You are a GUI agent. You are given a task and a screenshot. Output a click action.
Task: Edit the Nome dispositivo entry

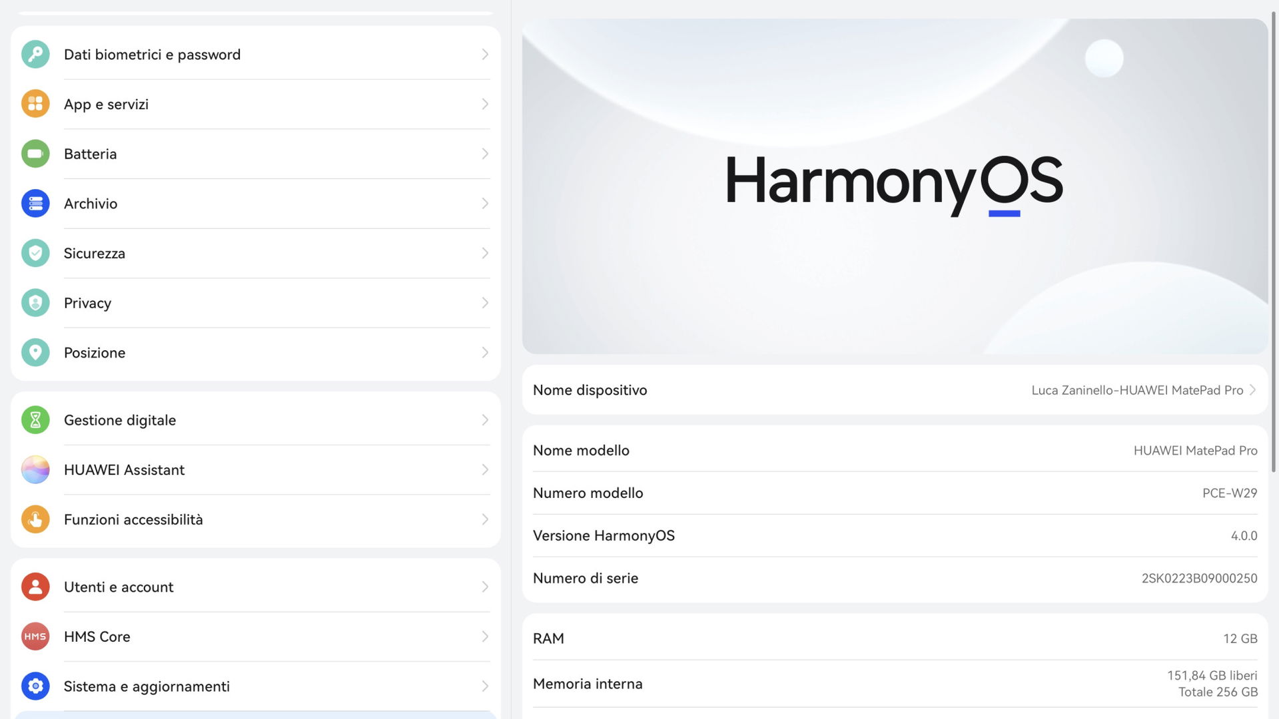coord(895,390)
